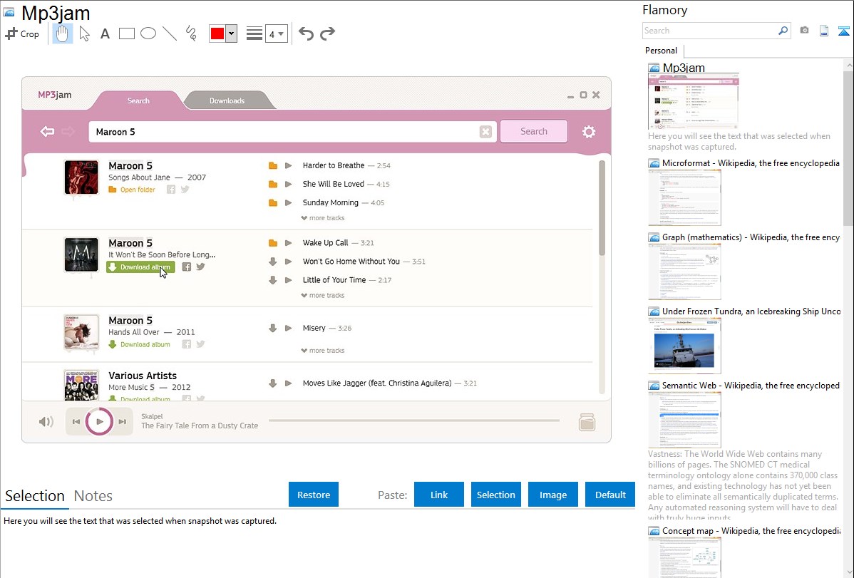This screenshot has height=578, width=854.
Task: Select the freehand scribble tool
Action: 191,33
